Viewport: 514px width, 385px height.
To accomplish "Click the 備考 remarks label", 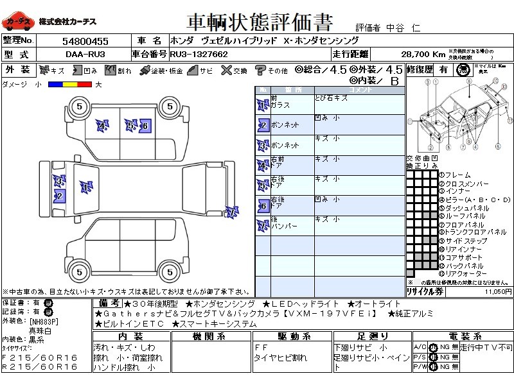I will pyautogui.click(x=109, y=304).
